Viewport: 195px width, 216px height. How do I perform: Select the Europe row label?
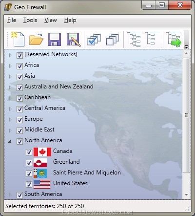(x=34, y=119)
